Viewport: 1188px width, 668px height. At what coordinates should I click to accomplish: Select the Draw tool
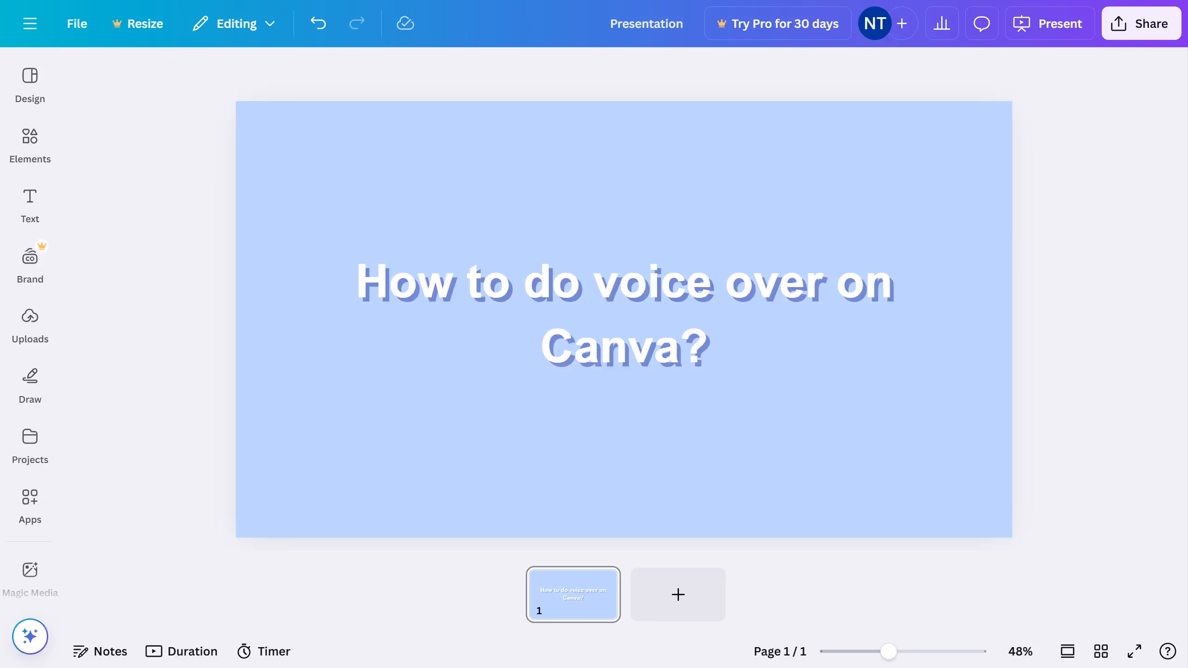[x=30, y=385]
